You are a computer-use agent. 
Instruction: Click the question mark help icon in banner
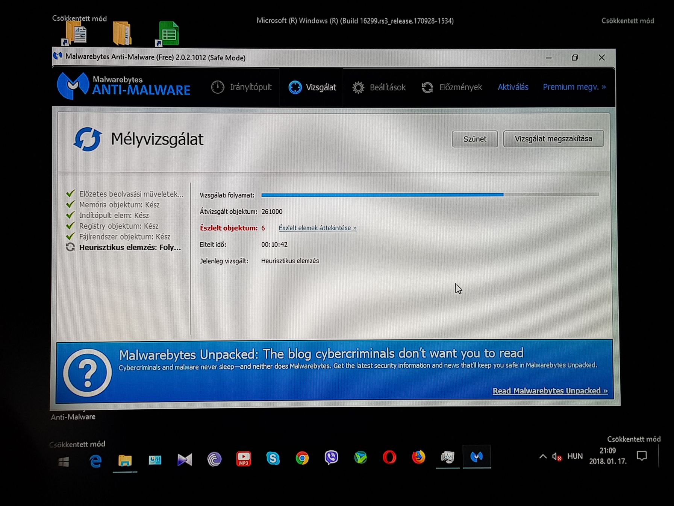87,372
